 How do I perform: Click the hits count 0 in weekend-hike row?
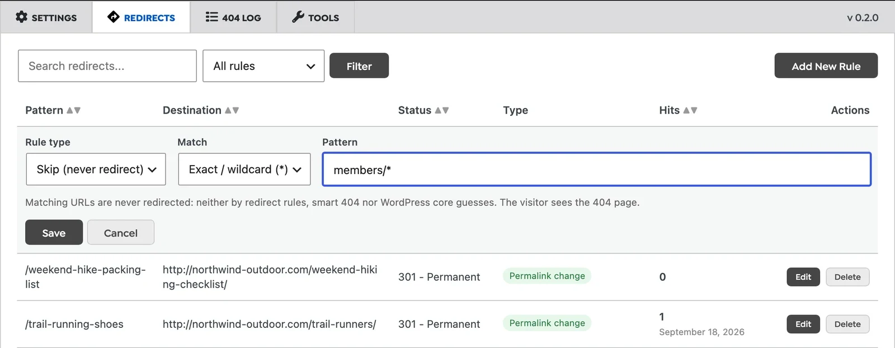click(663, 277)
